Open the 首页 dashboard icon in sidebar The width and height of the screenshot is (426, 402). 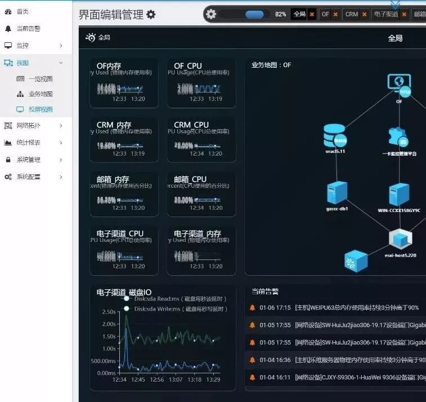(x=8, y=12)
